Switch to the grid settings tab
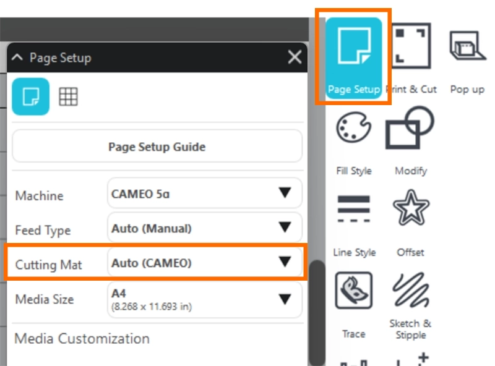495x366 pixels. (67, 96)
